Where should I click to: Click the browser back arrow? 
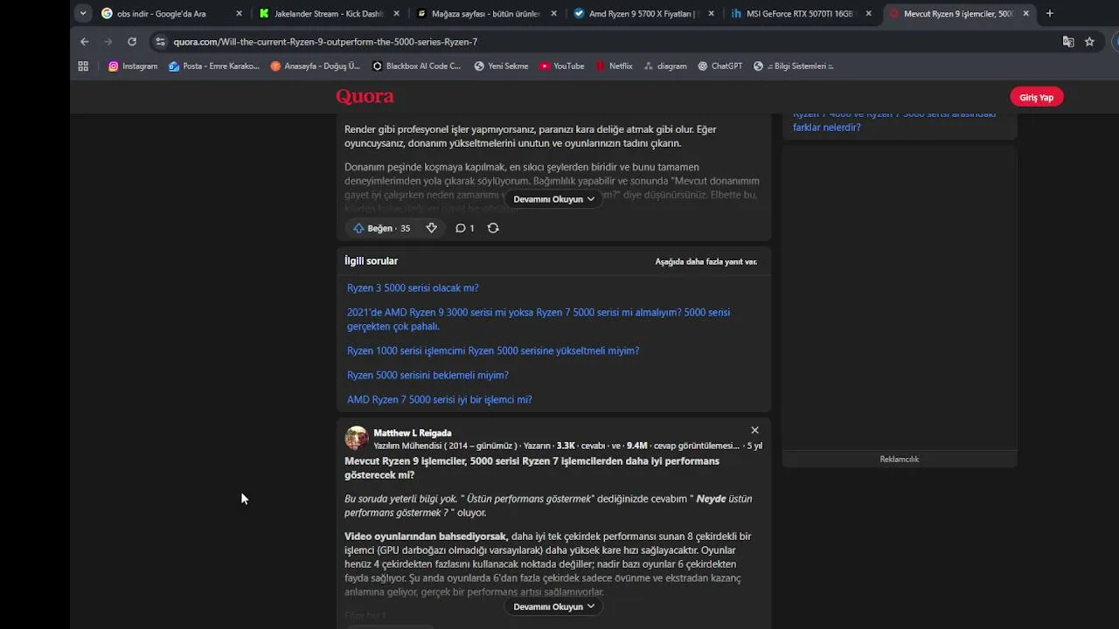tap(85, 41)
